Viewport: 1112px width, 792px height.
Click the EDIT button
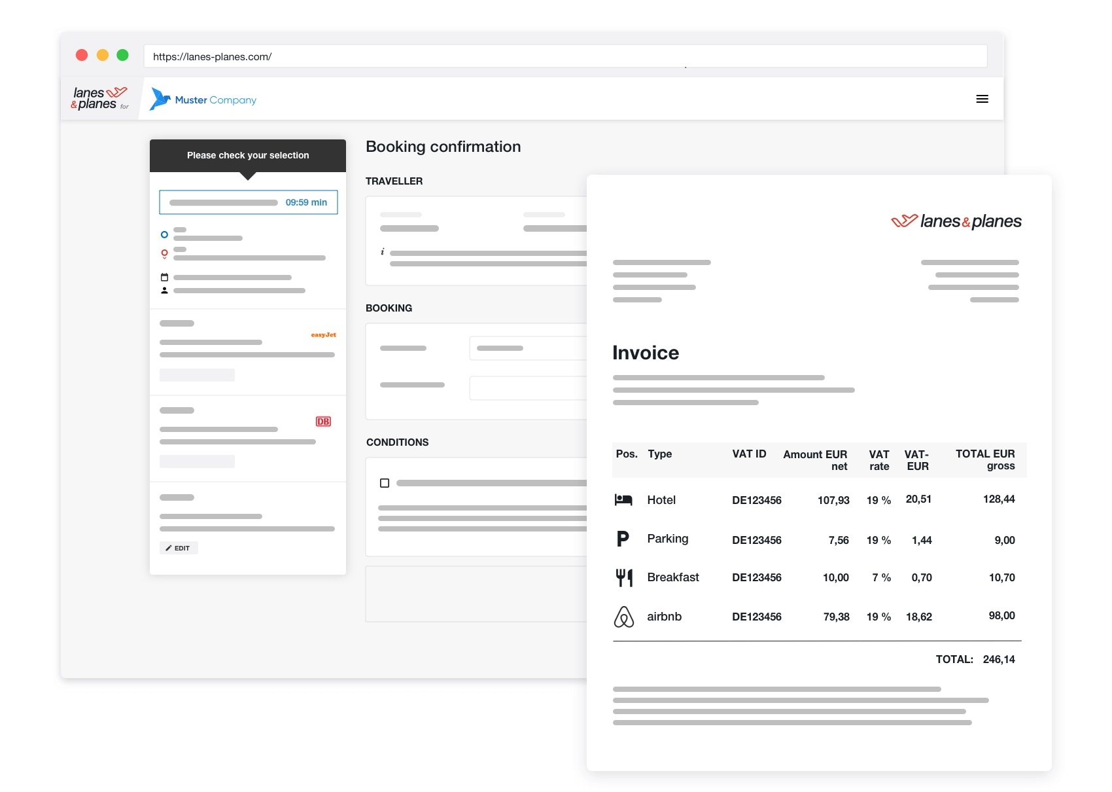pyautogui.click(x=179, y=548)
